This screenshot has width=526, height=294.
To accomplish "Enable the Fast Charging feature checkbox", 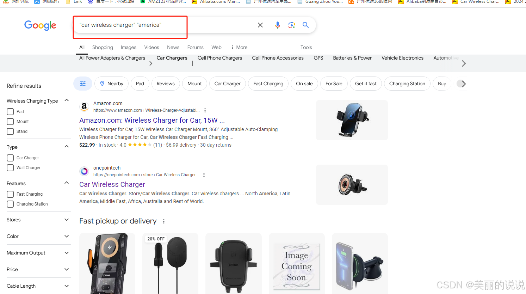I will [10, 194].
